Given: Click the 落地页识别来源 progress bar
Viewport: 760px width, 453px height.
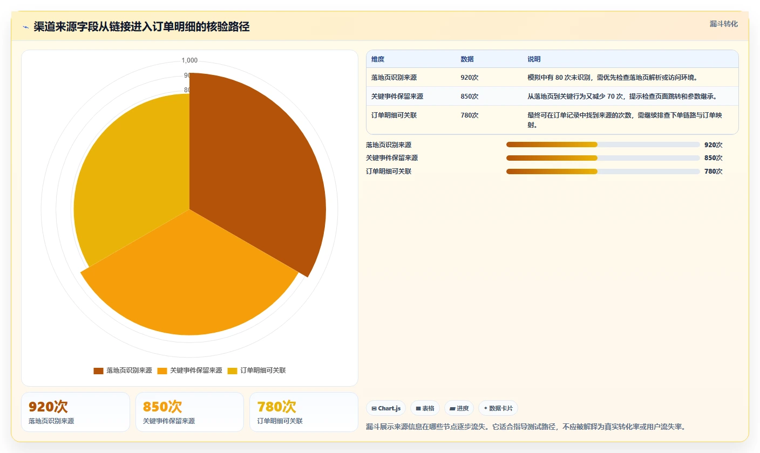Looking at the screenshot, I should [603, 145].
